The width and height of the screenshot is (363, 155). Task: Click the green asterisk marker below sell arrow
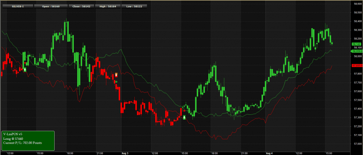point(116,82)
